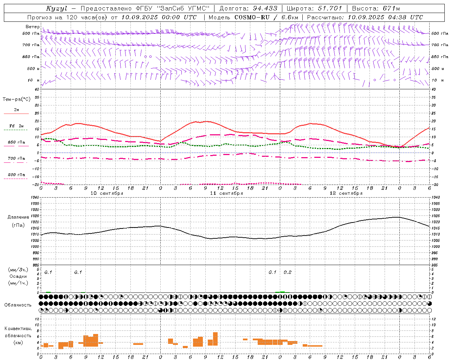This screenshot has height=360, width=450.
Task: Click the Тем-ра(°C) axis title
Action: coord(17,99)
